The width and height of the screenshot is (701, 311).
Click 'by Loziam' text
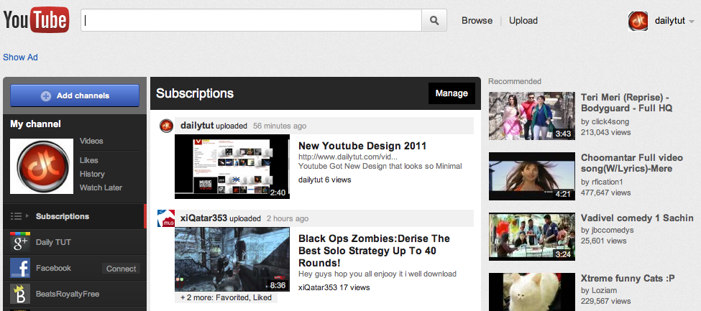(599, 290)
